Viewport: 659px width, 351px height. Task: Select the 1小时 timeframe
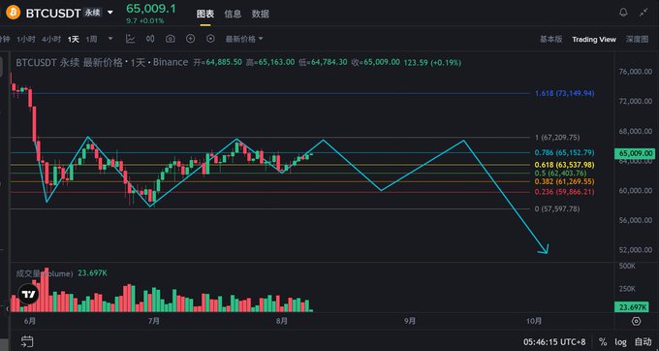click(x=26, y=39)
